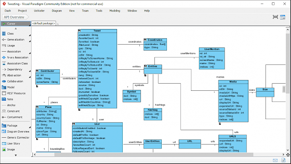Click the magnifier icon beside default package

58,24
